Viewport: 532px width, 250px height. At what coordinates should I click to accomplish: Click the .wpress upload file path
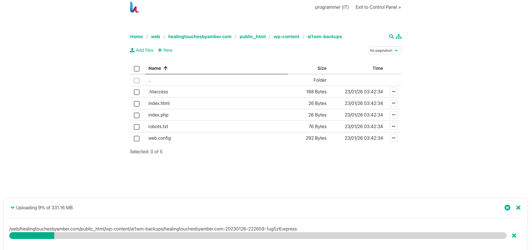tap(153, 229)
